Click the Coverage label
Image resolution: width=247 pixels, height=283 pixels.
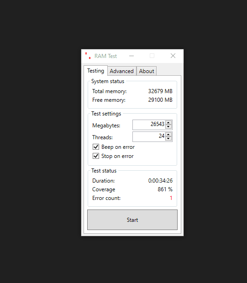coord(104,189)
